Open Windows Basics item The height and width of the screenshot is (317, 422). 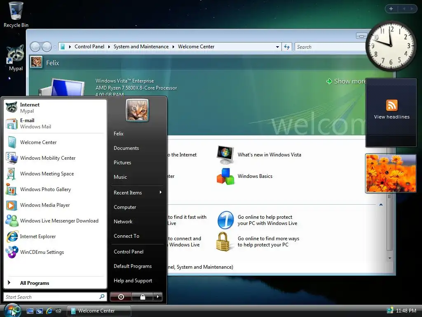click(245, 176)
